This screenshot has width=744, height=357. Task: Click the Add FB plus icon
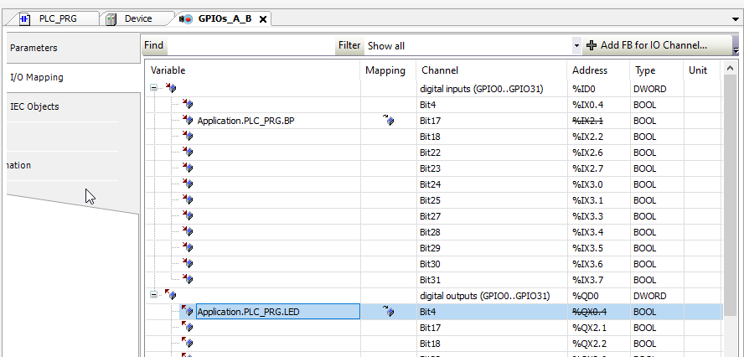click(592, 45)
